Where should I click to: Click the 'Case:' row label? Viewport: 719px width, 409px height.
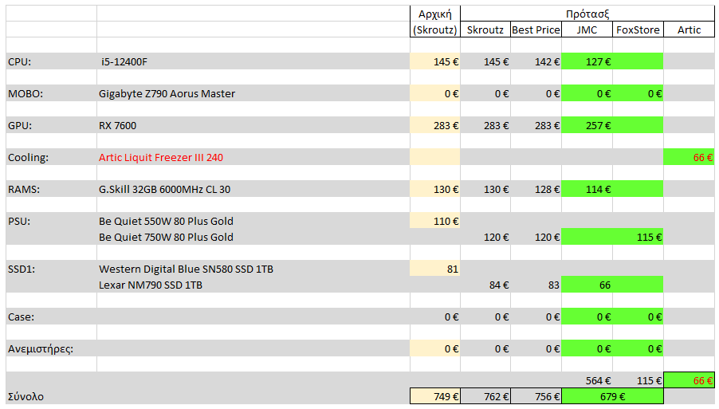[21, 317]
